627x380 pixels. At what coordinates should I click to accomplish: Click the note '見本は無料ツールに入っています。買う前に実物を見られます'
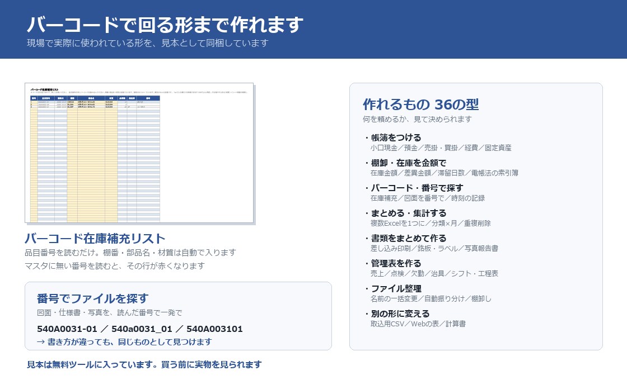click(x=144, y=364)
